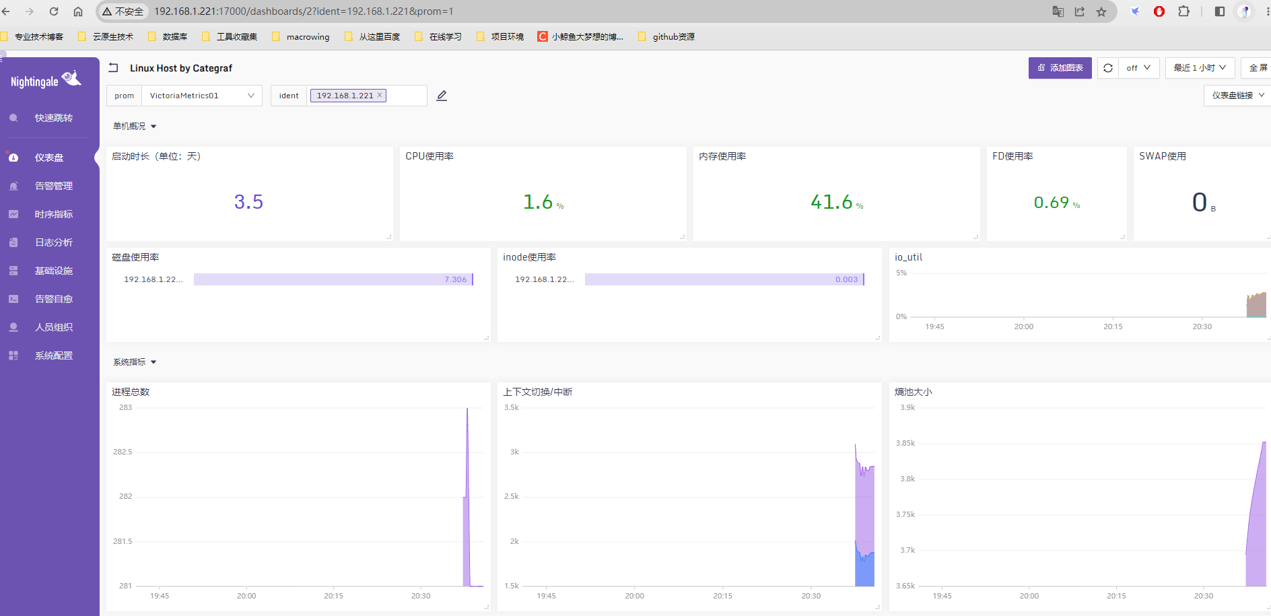Viewport: 1271px width, 616px height.
Task: Click the 添加图表 button
Action: point(1060,68)
